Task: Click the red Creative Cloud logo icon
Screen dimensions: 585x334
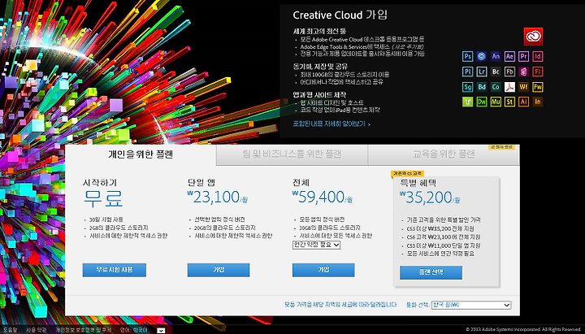Action: coord(533,37)
